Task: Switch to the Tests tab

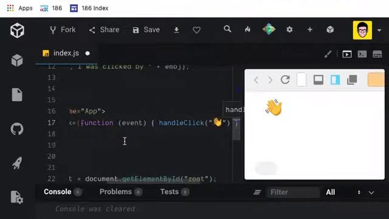Action: (170, 192)
